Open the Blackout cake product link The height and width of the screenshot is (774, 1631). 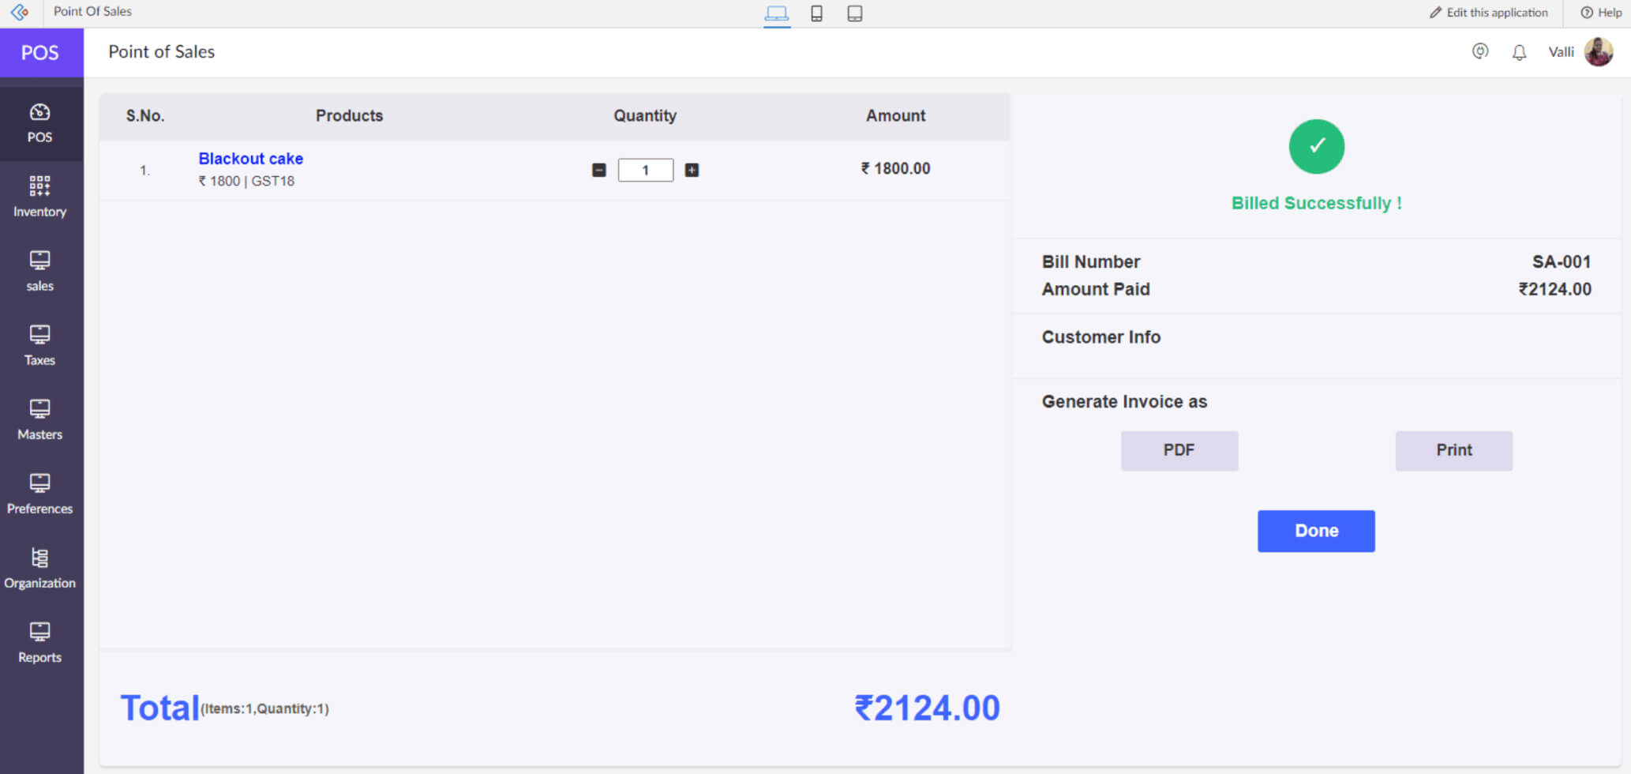(x=250, y=158)
